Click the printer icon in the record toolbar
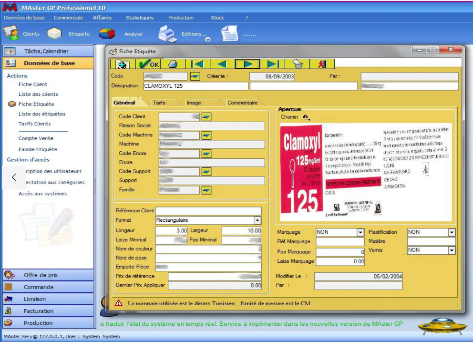This screenshot has height=342, width=473. [x=173, y=63]
